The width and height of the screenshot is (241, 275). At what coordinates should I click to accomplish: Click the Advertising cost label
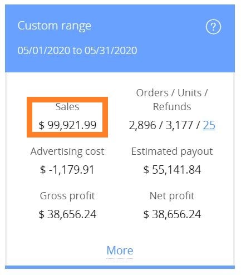tap(67, 151)
